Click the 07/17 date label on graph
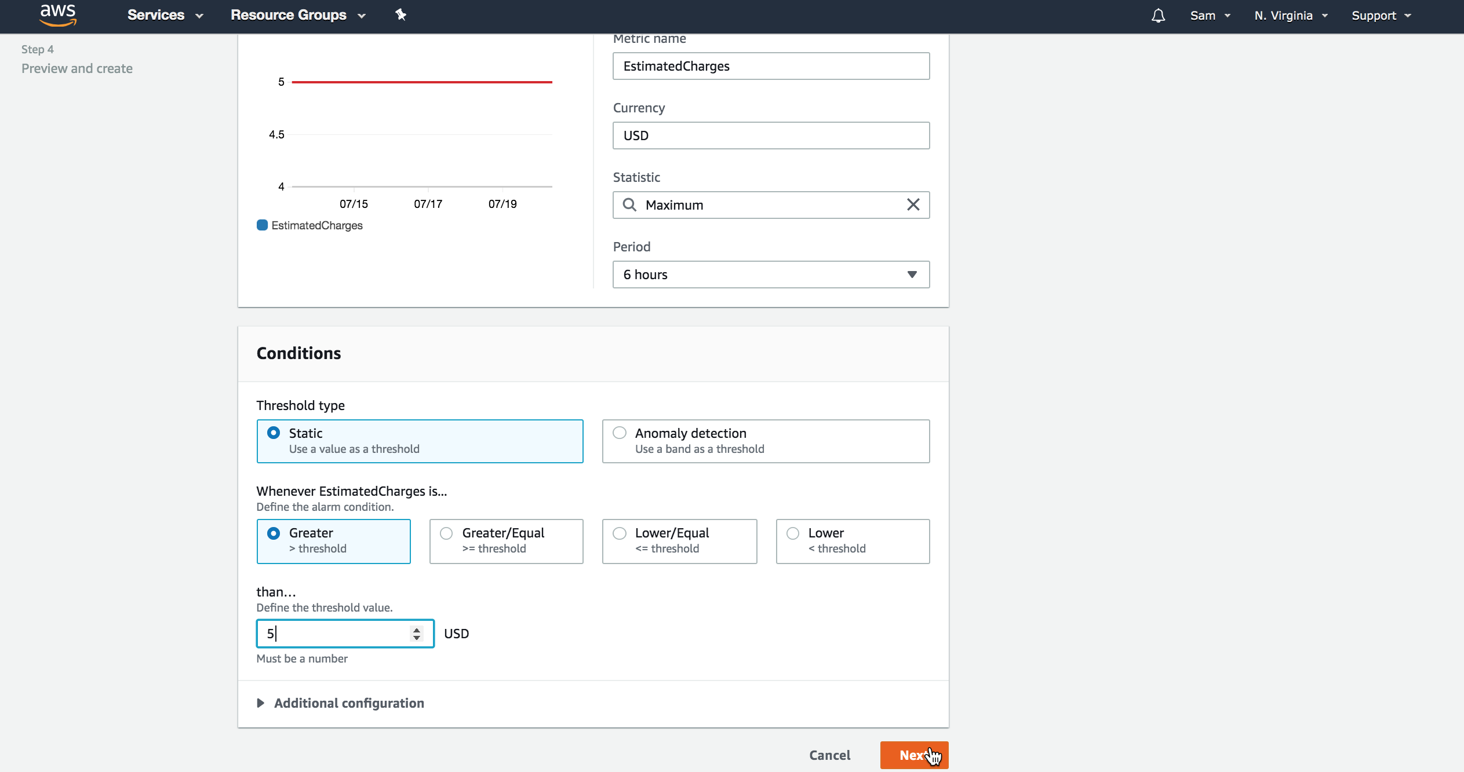1464x772 pixels. pyautogui.click(x=428, y=204)
